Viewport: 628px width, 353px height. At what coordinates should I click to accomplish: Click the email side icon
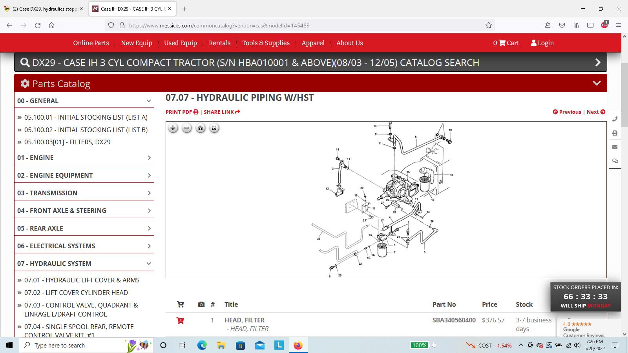pyautogui.click(x=615, y=147)
